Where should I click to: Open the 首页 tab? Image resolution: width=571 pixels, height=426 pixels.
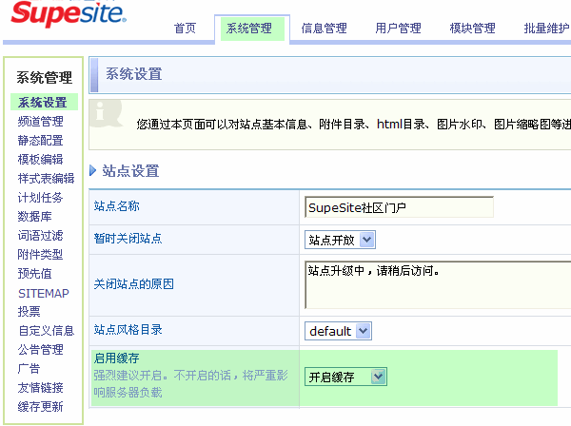[x=185, y=29]
